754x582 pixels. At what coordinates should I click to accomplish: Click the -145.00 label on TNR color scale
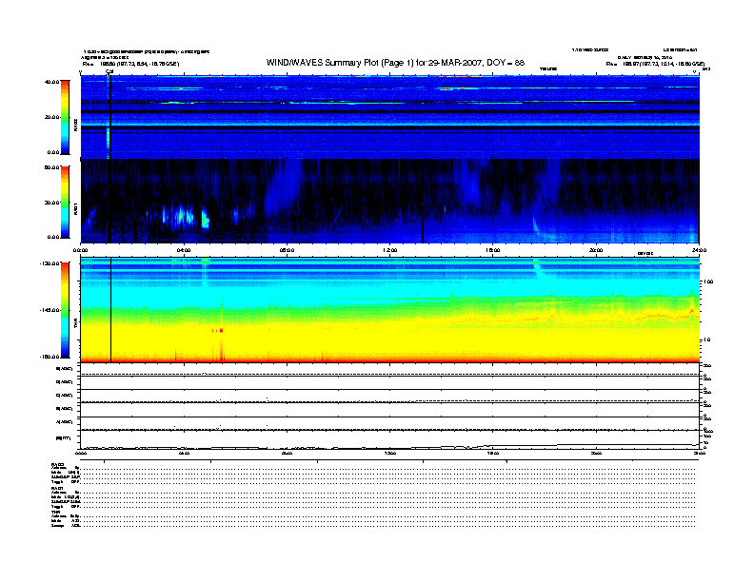[50, 310]
